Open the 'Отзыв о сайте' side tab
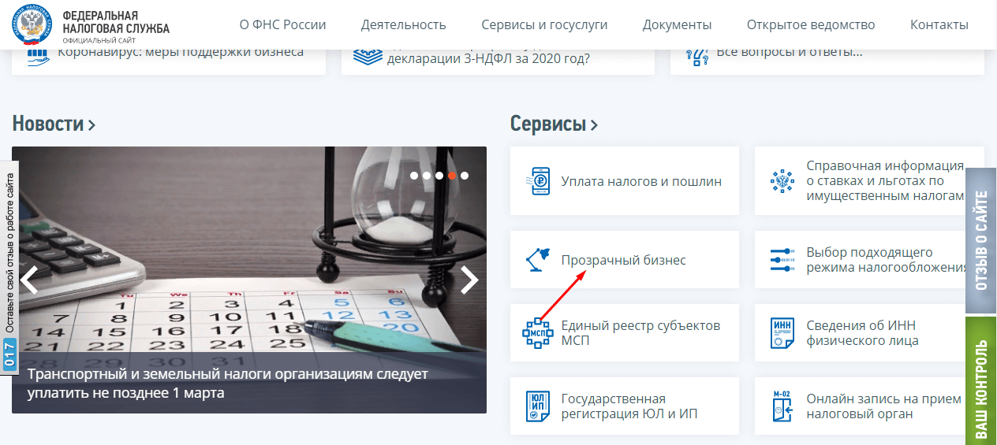The image size is (997, 445). tap(980, 241)
